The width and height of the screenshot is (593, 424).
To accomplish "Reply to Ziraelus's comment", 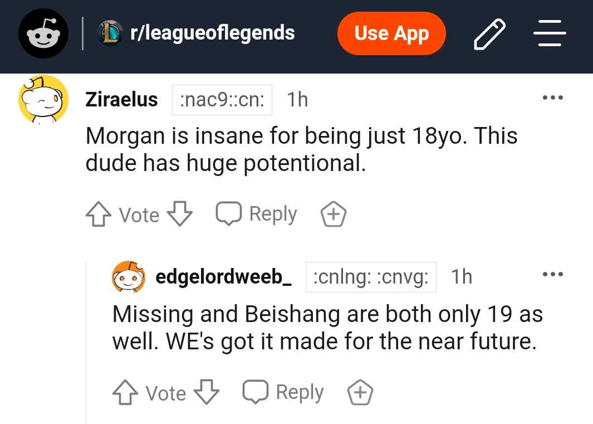I will pos(257,214).
